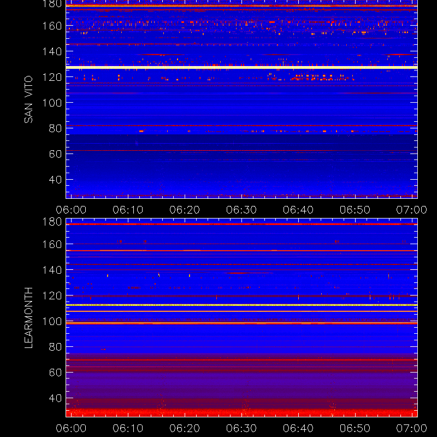Select 06:20 time label under the Learmonth plot
This screenshot has height=437, width=437.
pyautogui.click(x=185, y=428)
